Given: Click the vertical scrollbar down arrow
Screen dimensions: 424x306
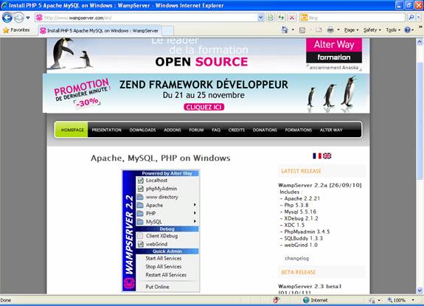Looking at the screenshot, I should 420,291.
